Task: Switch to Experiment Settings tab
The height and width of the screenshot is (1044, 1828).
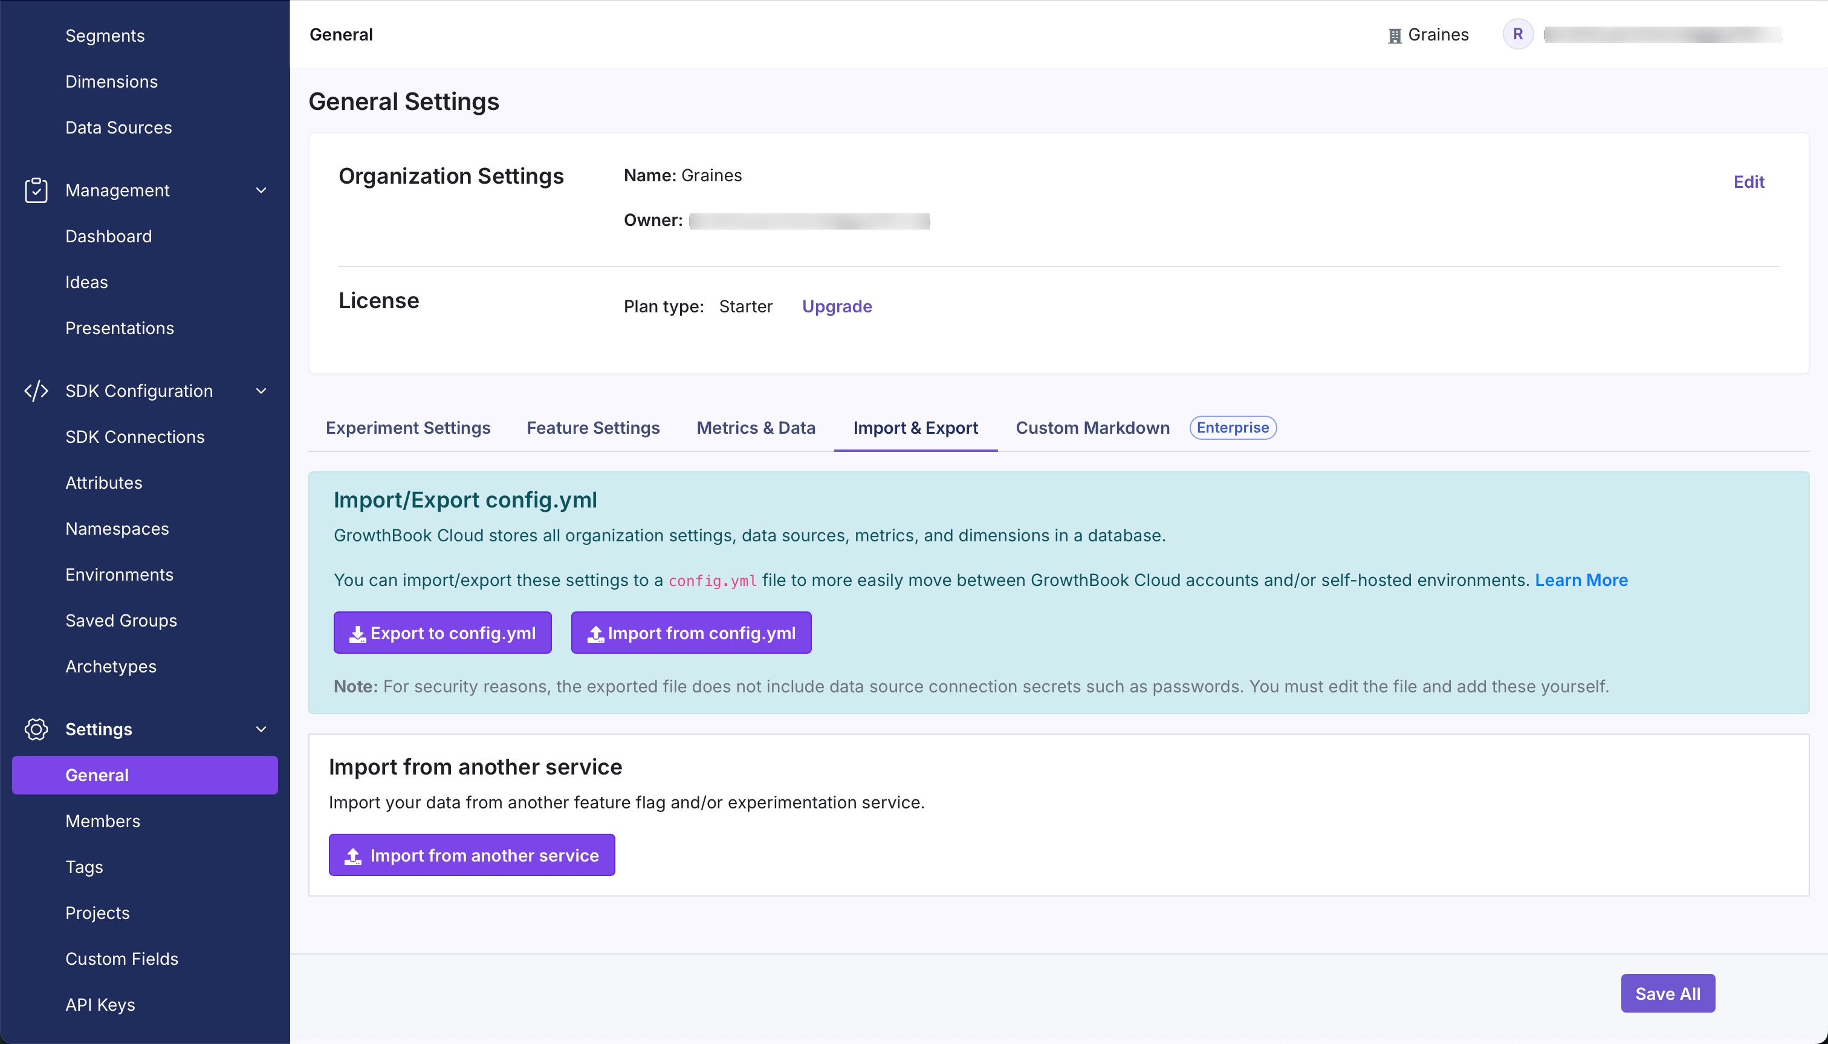Action: point(408,428)
